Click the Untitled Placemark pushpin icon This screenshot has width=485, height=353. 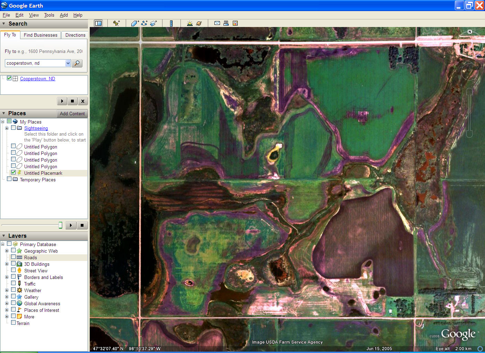[19, 173]
